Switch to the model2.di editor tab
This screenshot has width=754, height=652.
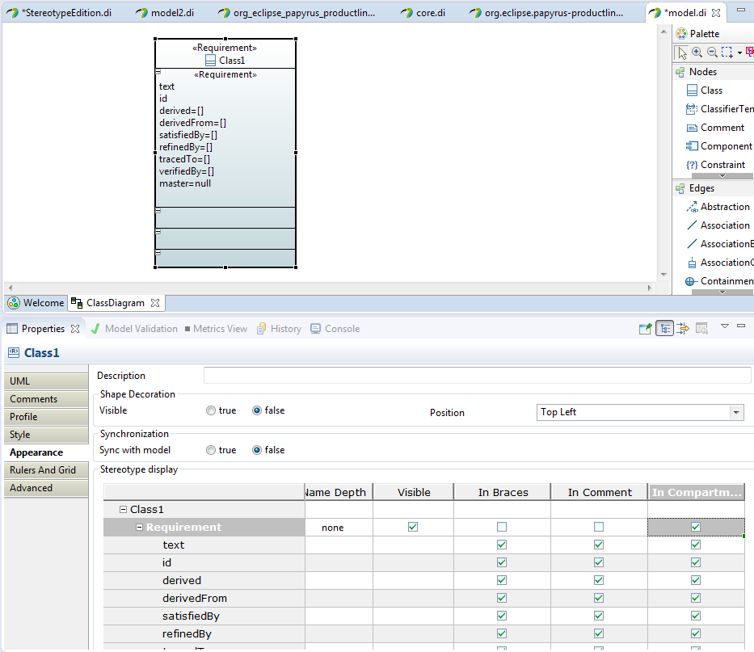[x=165, y=13]
